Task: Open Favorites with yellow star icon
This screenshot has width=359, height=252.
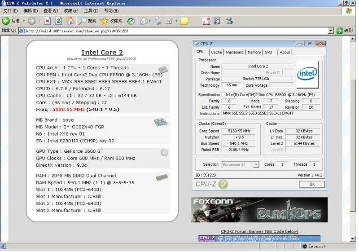Action: 104,21
